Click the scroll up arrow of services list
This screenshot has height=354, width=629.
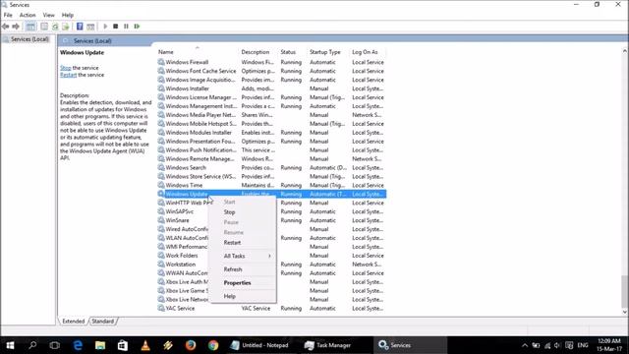click(x=625, y=51)
